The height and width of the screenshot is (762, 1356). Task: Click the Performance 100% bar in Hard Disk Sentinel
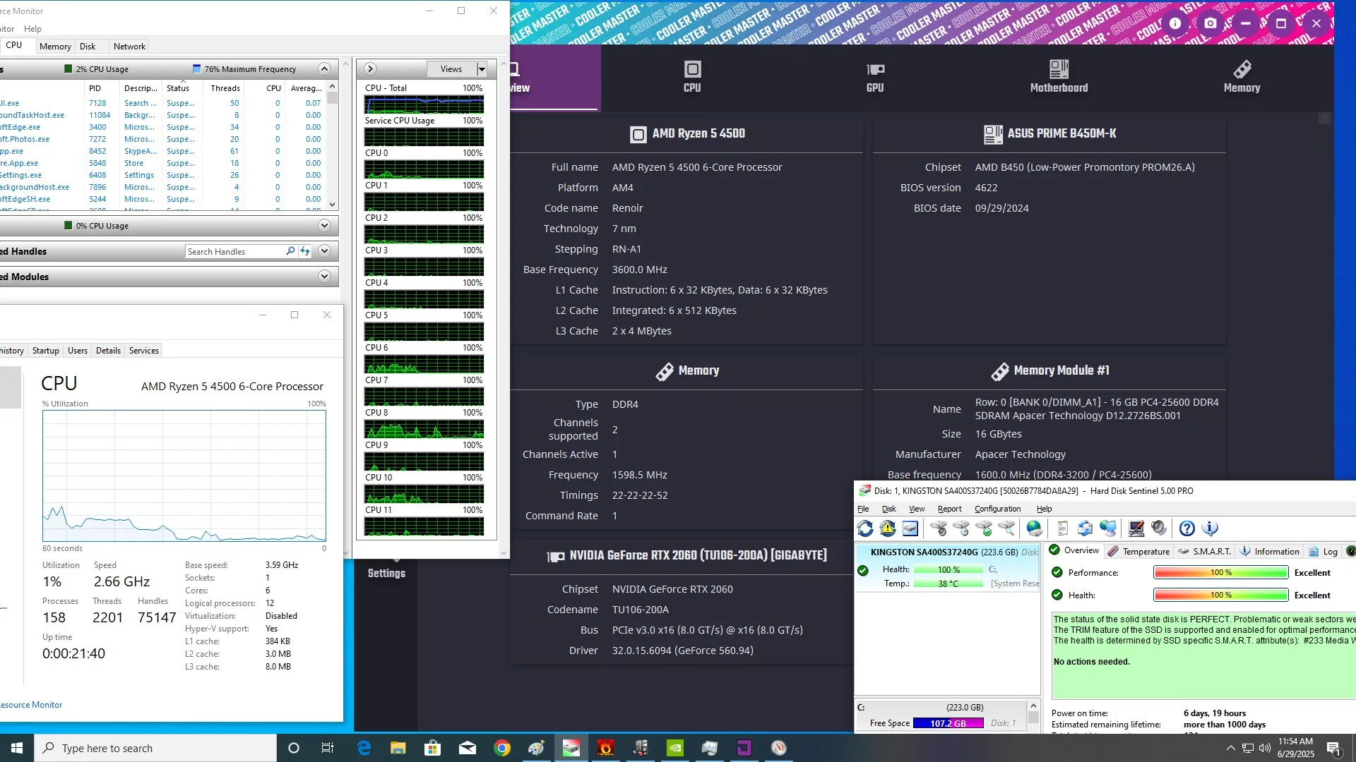1220,572
